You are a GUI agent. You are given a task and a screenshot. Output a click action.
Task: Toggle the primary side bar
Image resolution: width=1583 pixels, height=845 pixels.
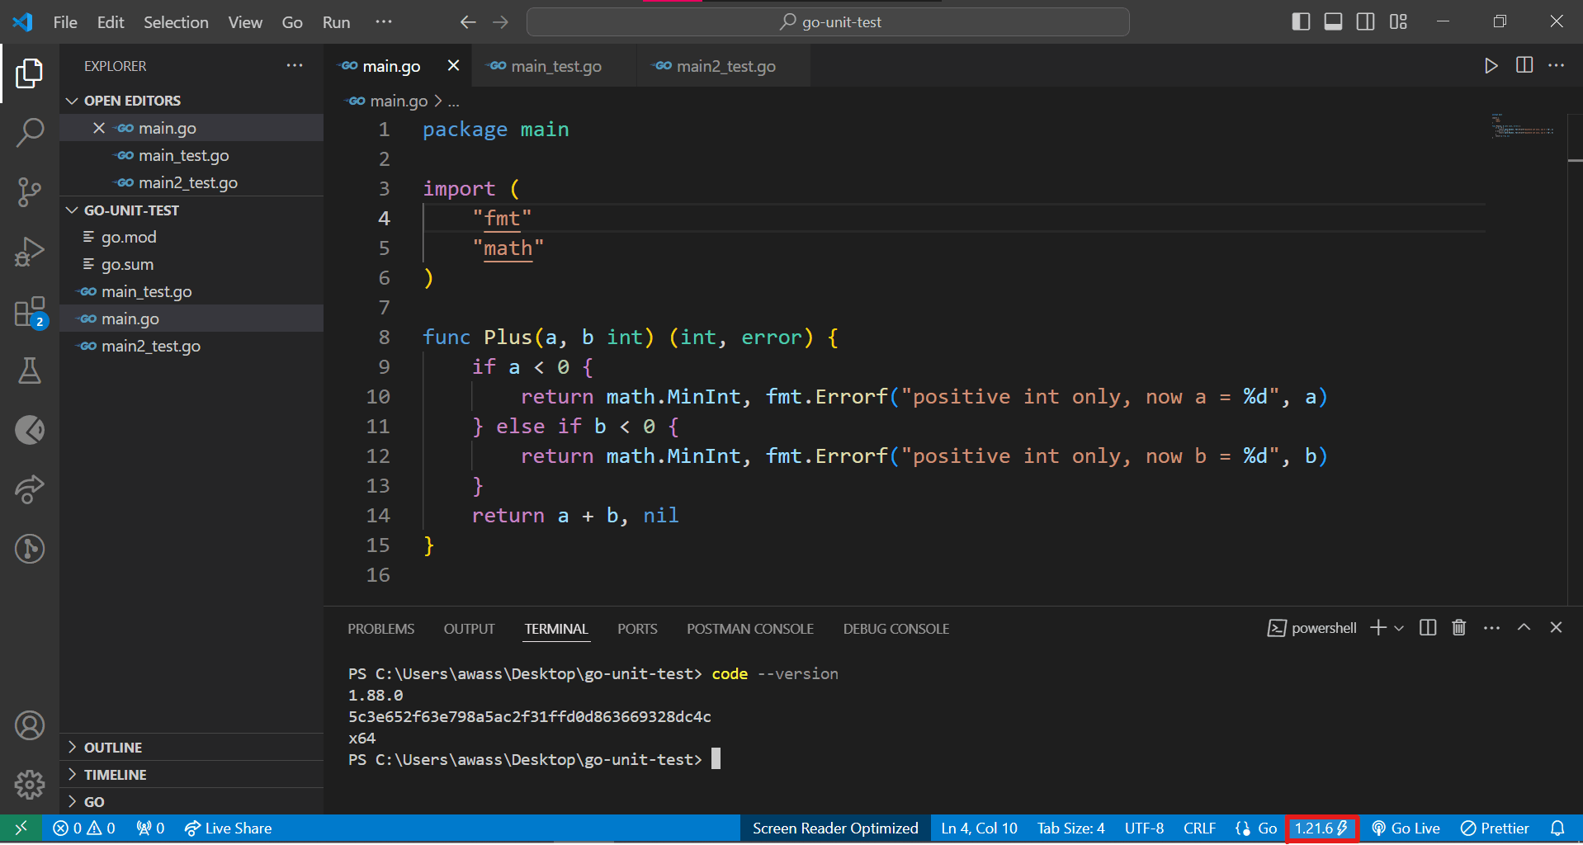[1301, 22]
